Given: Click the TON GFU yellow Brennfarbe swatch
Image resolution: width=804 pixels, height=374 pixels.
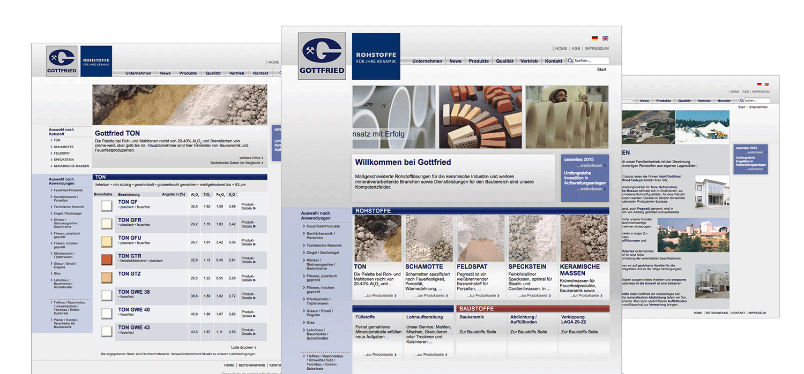Looking at the screenshot, I should coord(107,242).
